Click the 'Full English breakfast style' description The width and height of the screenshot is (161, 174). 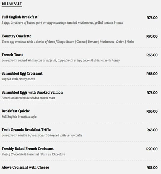[19, 117]
